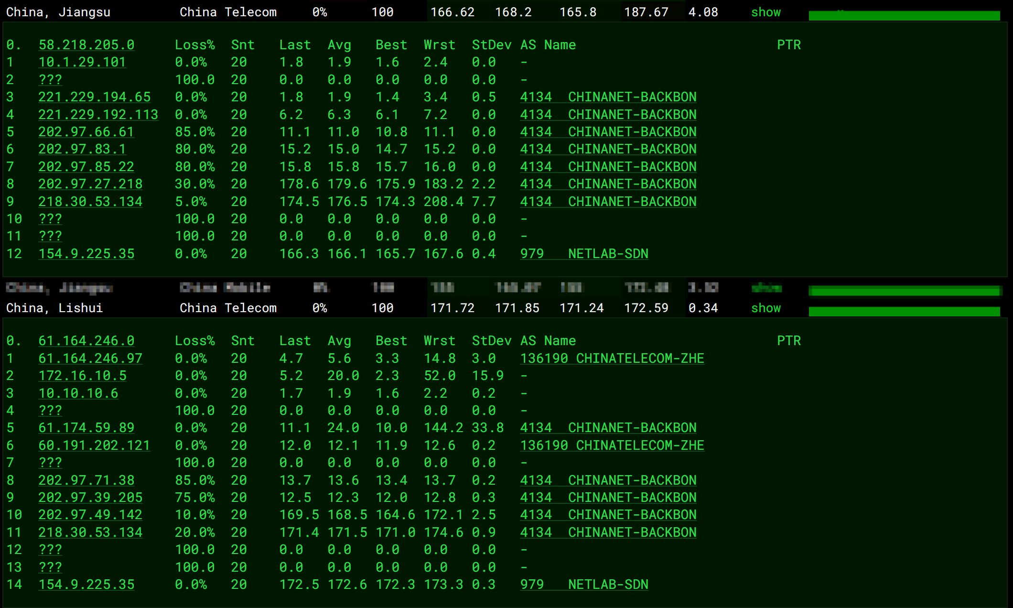Image resolution: width=1013 pixels, height=608 pixels.
Task: Open IP link 202.97.39.205
Action: (x=90, y=498)
